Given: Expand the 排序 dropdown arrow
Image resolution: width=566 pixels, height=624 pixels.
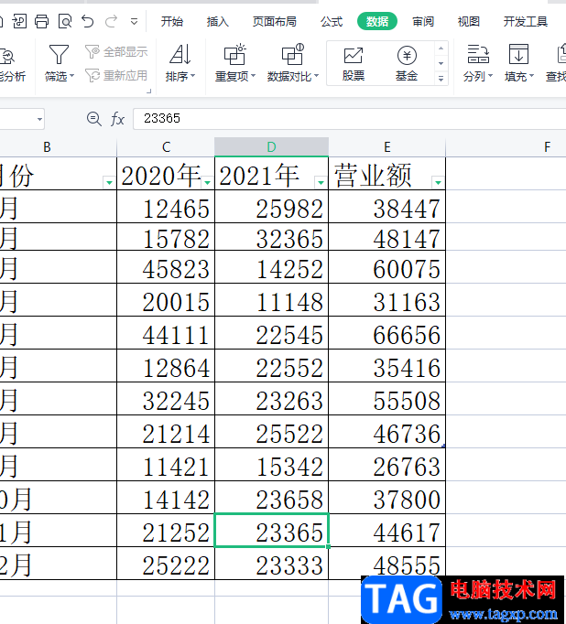Looking at the screenshot, I should tap(192, 75).
